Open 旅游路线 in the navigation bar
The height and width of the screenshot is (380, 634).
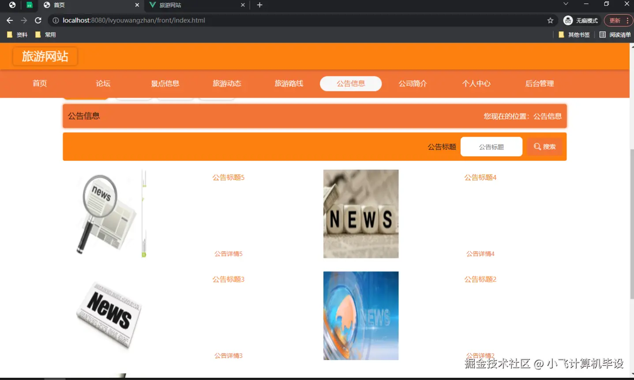(x=289, y=84)
